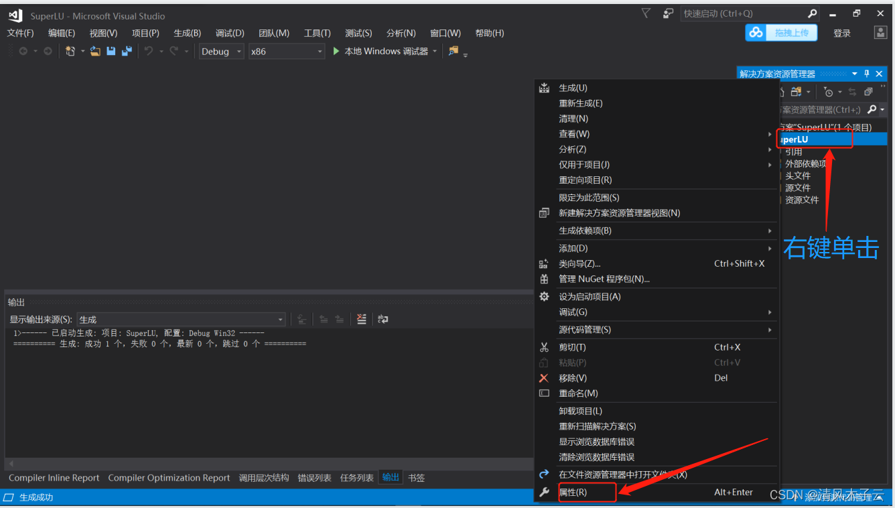
Task: Open the x86 platform dropdown
Action: (x=287, y=51)
